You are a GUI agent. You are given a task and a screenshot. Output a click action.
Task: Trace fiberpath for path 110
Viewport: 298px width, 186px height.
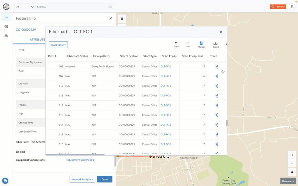click(x=217, y=86)
